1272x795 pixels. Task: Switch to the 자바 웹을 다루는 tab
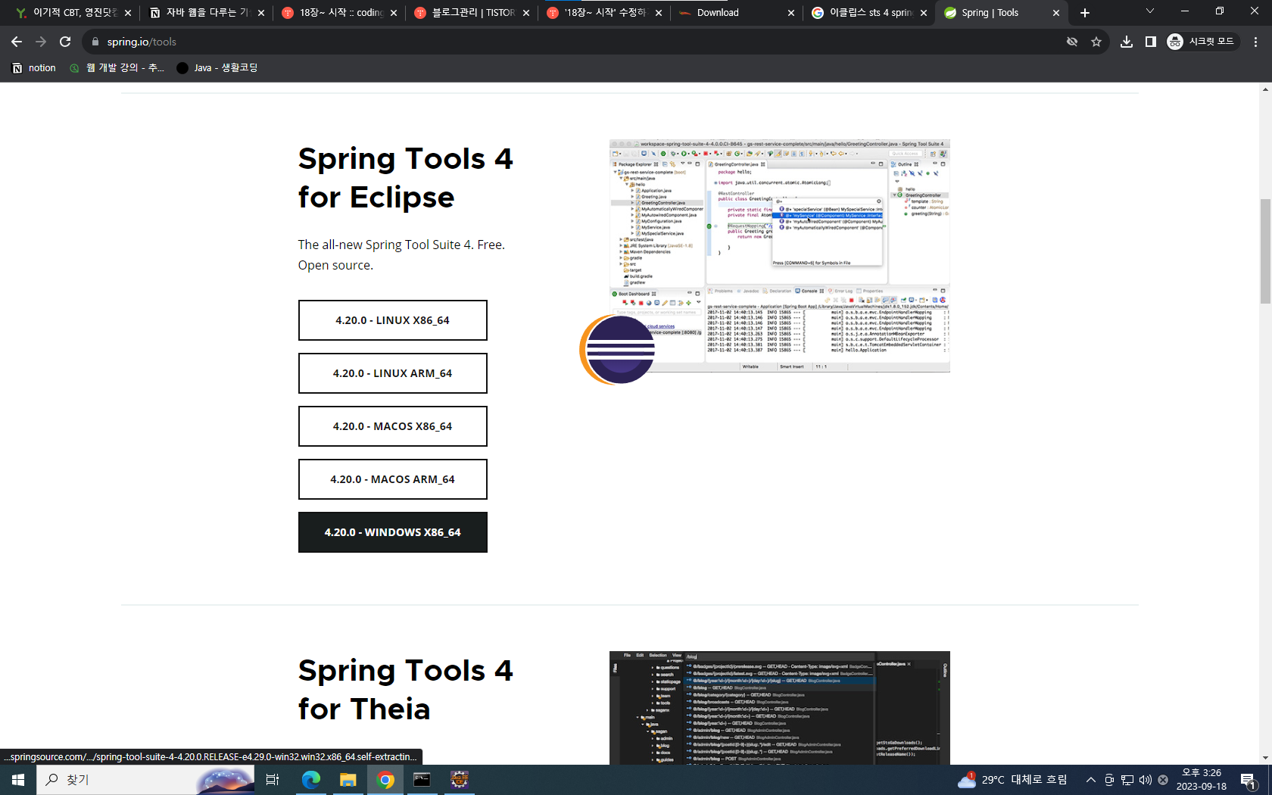point(205,13)
